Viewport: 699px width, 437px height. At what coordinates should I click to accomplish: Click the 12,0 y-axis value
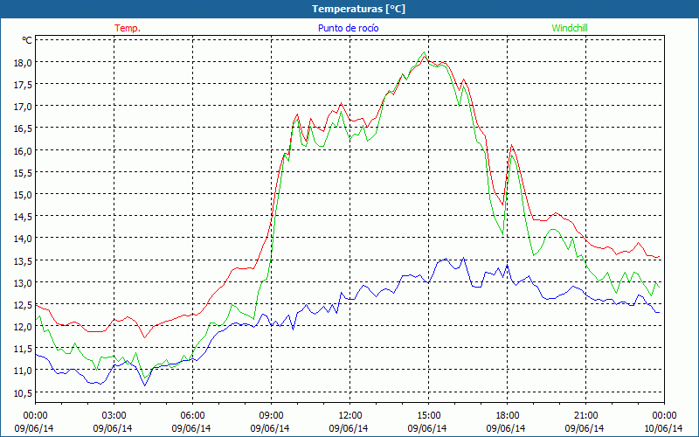(x=24, y=327)
